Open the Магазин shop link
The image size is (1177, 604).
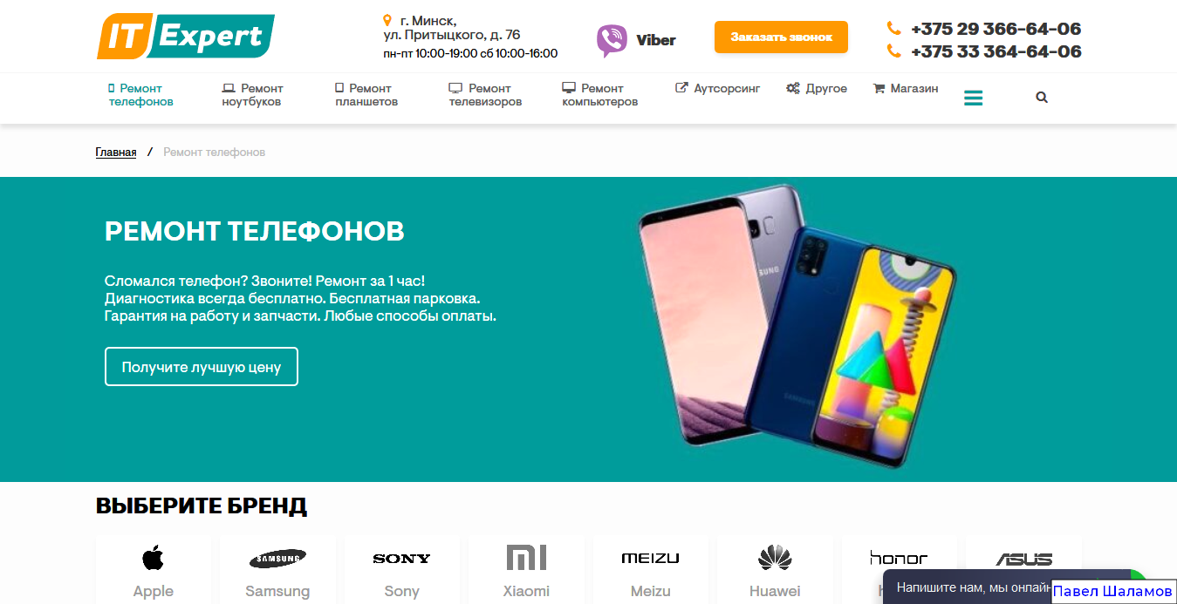[906, 88]
